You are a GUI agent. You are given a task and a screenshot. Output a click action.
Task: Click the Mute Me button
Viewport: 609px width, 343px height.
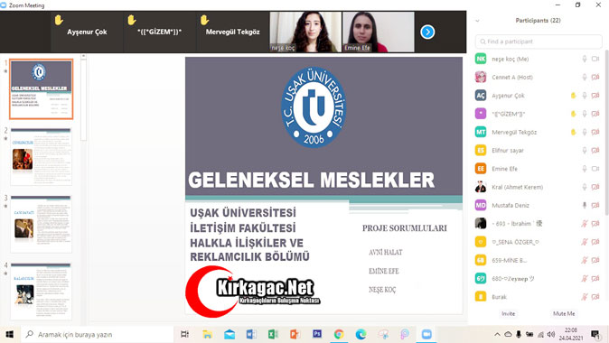(564, 313)
